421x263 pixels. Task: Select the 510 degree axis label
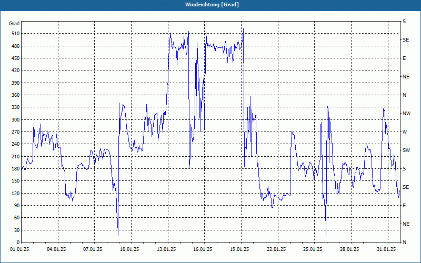(16, 34)
